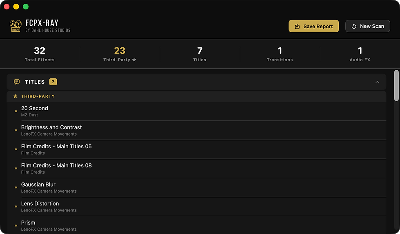Select the 7 Titles stat
Image resolution: width=400 pixels, height=234 pixels.
click(x=200, y=54)
